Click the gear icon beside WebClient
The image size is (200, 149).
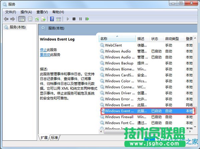point(102,45)
